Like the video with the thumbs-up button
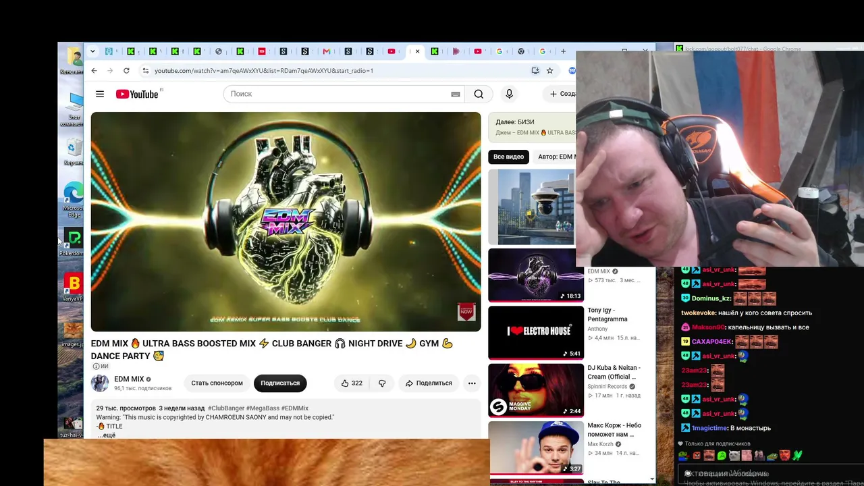The height and width of the screenshot is (486, 864). click(352, 383)
